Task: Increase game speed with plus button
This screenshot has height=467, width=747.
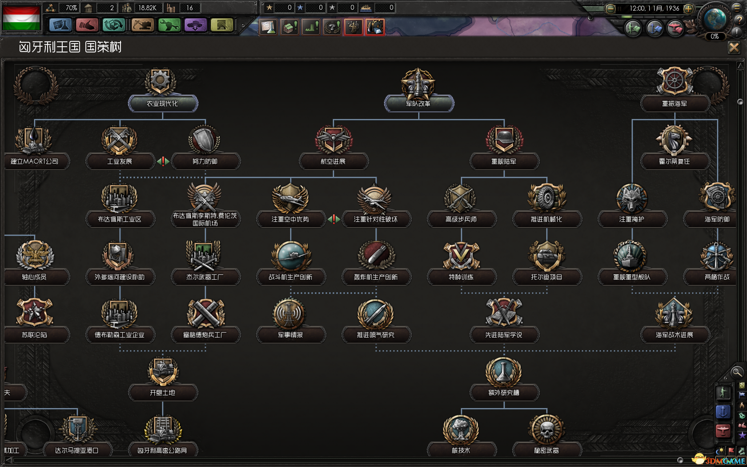Action: (x=688, y=8)
